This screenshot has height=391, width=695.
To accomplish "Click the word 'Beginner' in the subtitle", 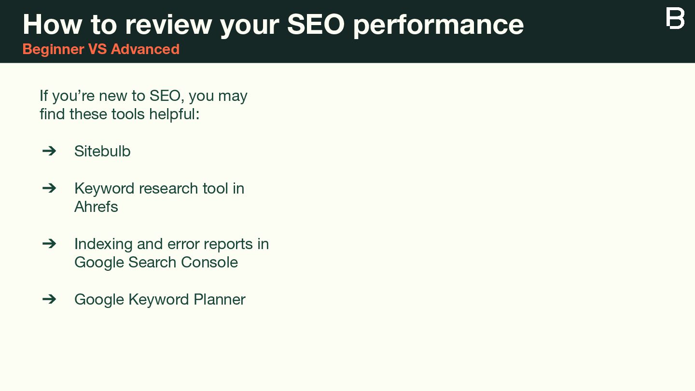I will (53, 49).
